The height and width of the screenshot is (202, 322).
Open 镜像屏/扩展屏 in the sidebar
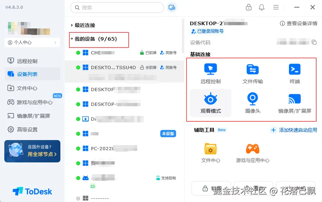tap(32, 116)
